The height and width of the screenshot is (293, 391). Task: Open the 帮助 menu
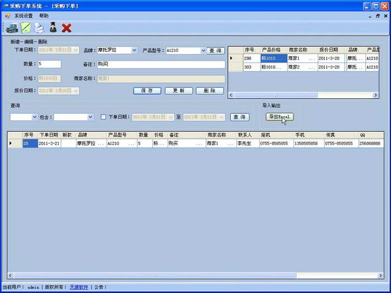point(44,16)
